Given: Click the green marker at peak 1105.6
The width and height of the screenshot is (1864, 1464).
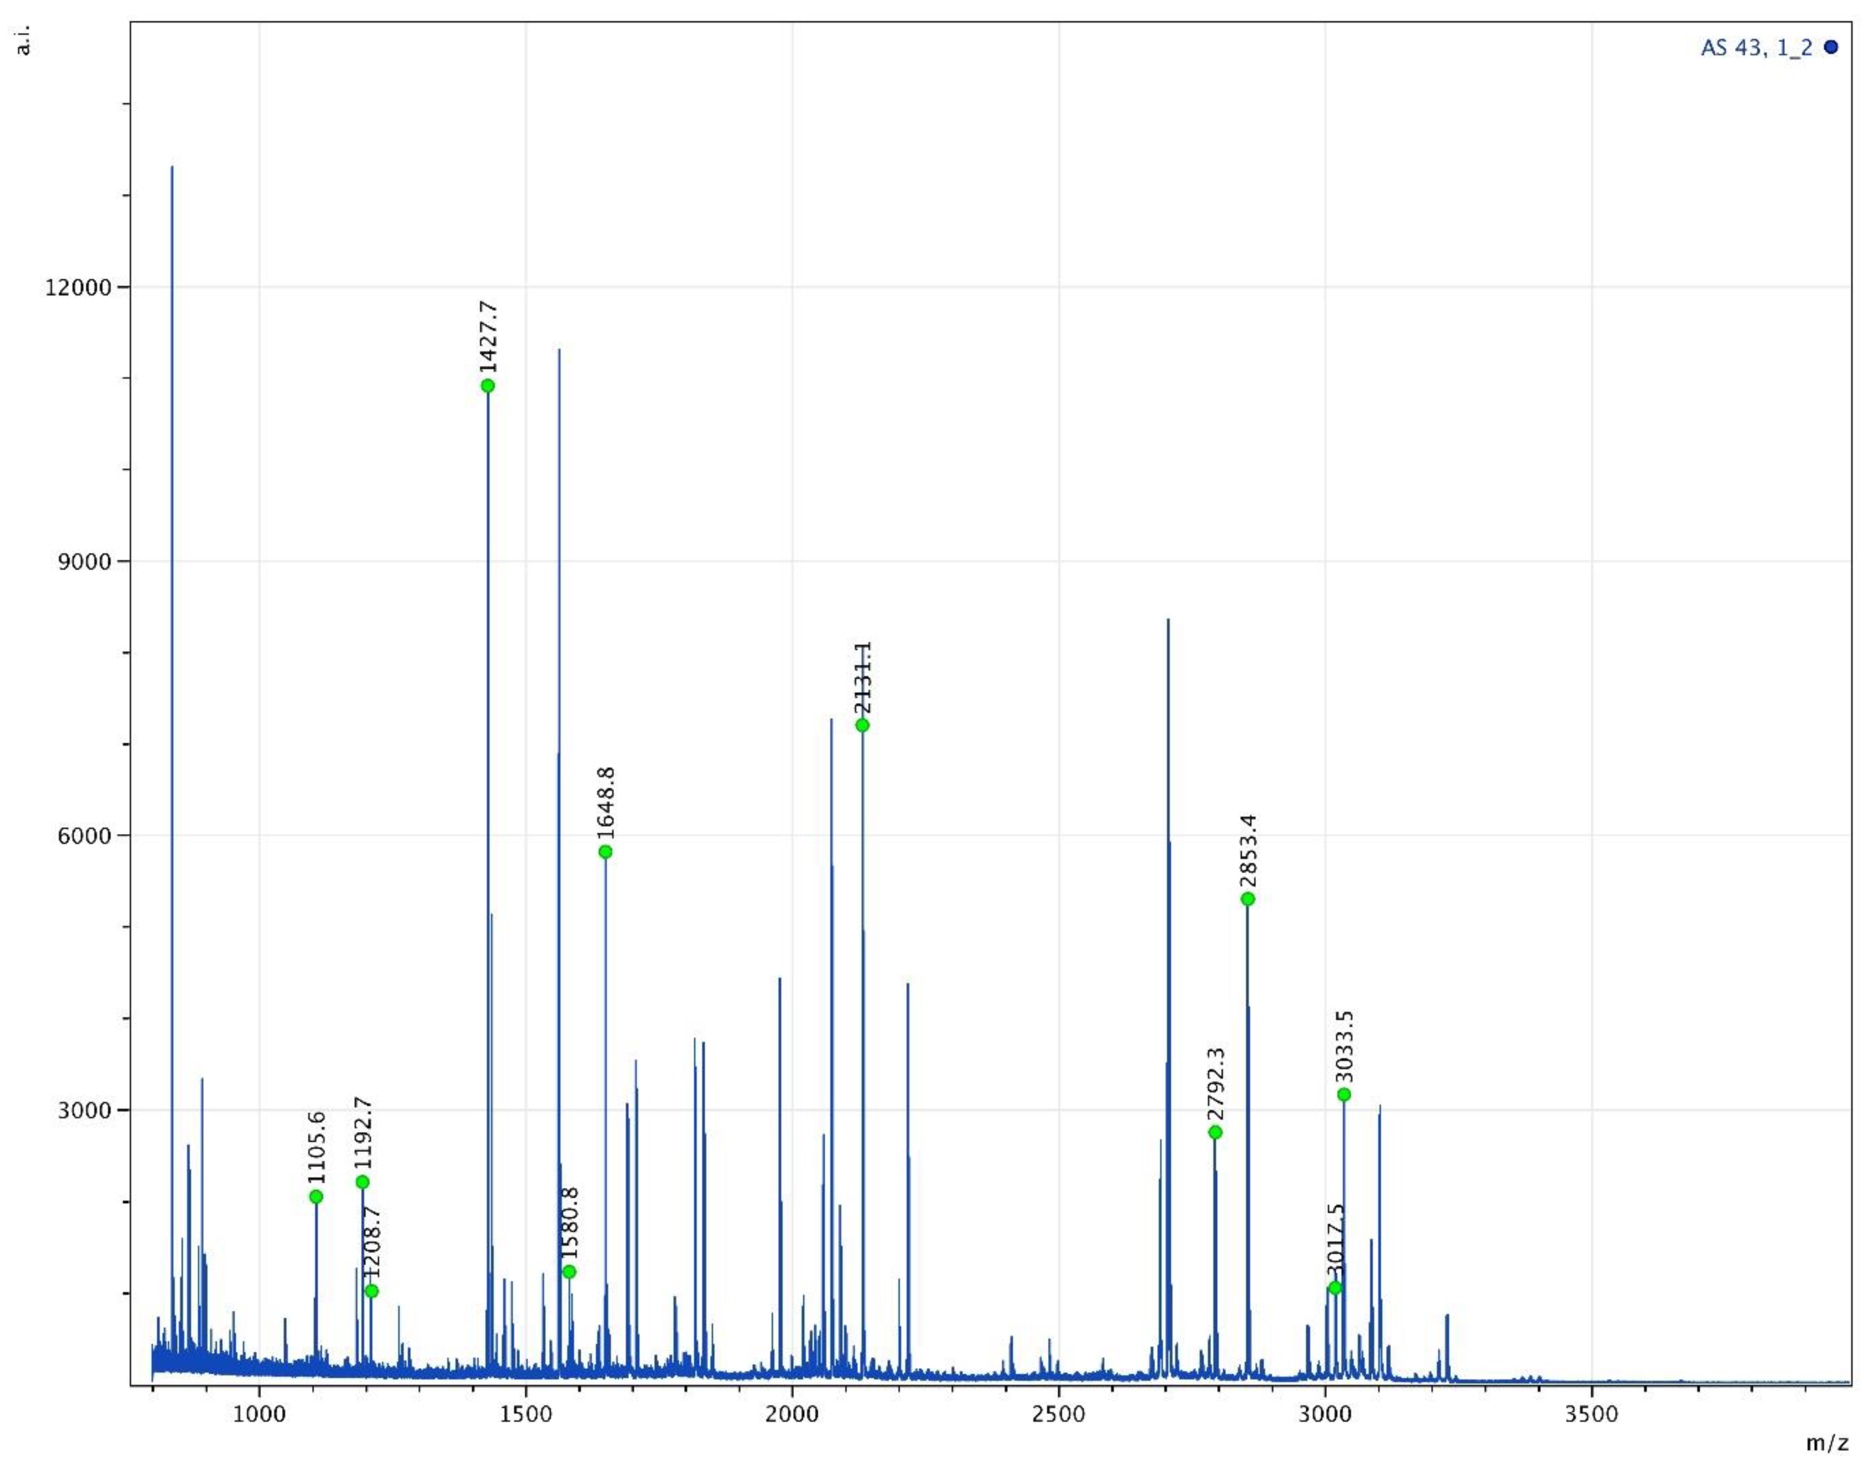Looking at the screenshot, I should [x=316, y=1196].
